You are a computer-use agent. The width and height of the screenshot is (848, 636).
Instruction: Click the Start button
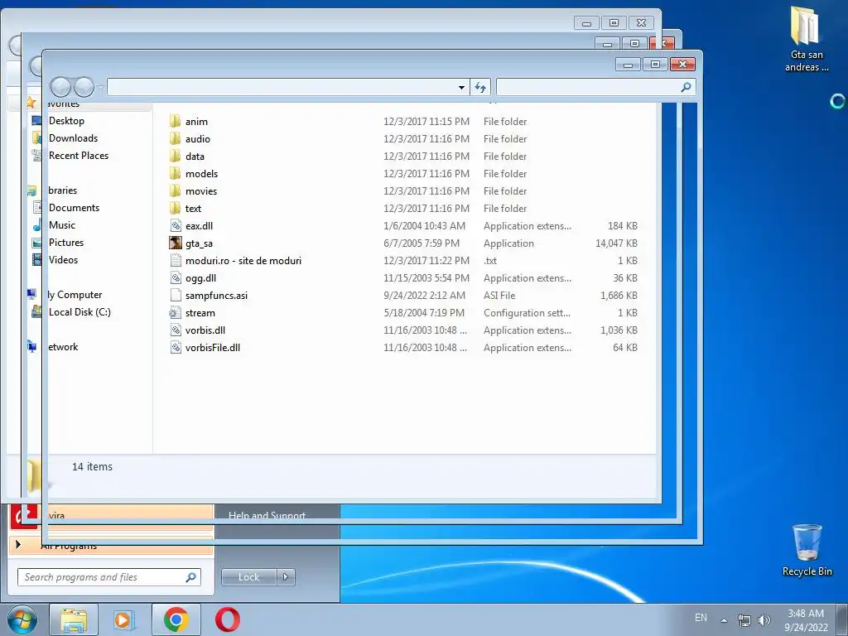[22, 619]
